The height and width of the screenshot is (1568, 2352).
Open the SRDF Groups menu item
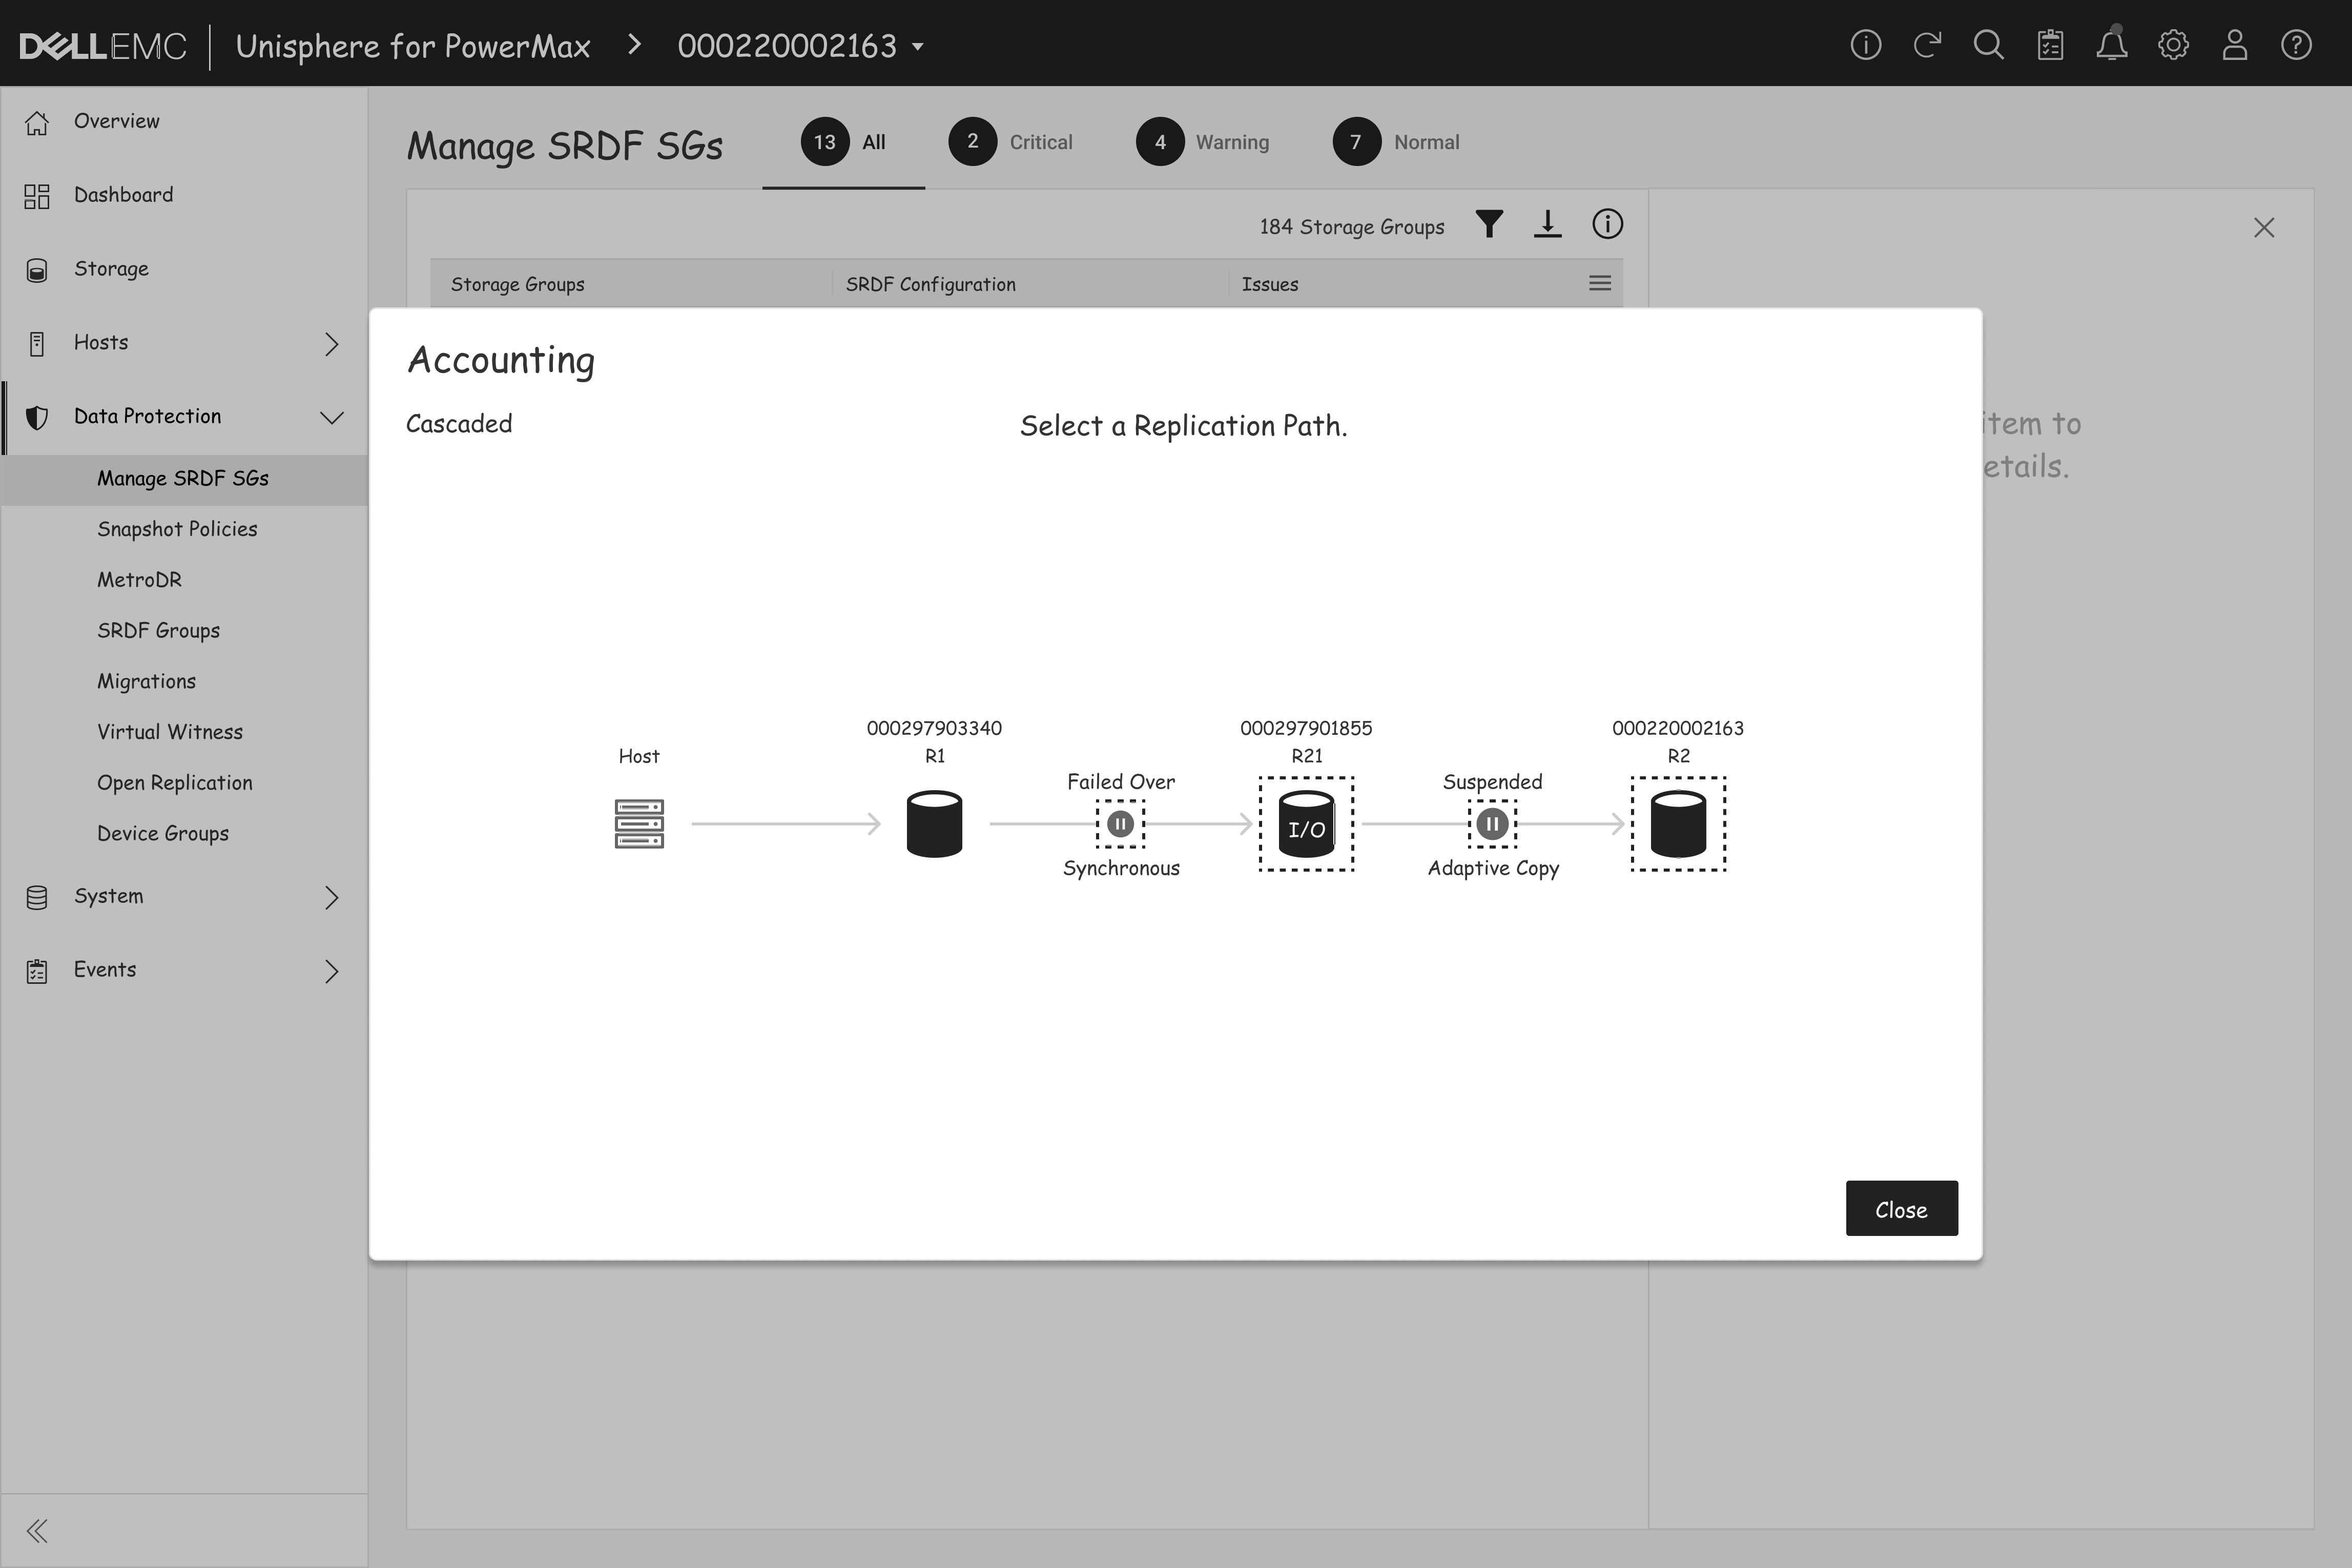pyautogui.click(x=158, y=630)
